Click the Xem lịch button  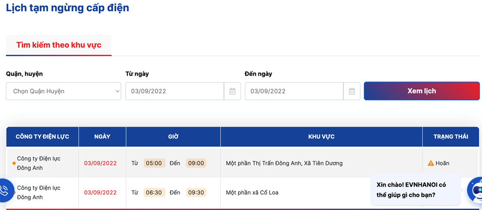coord(421,91)
